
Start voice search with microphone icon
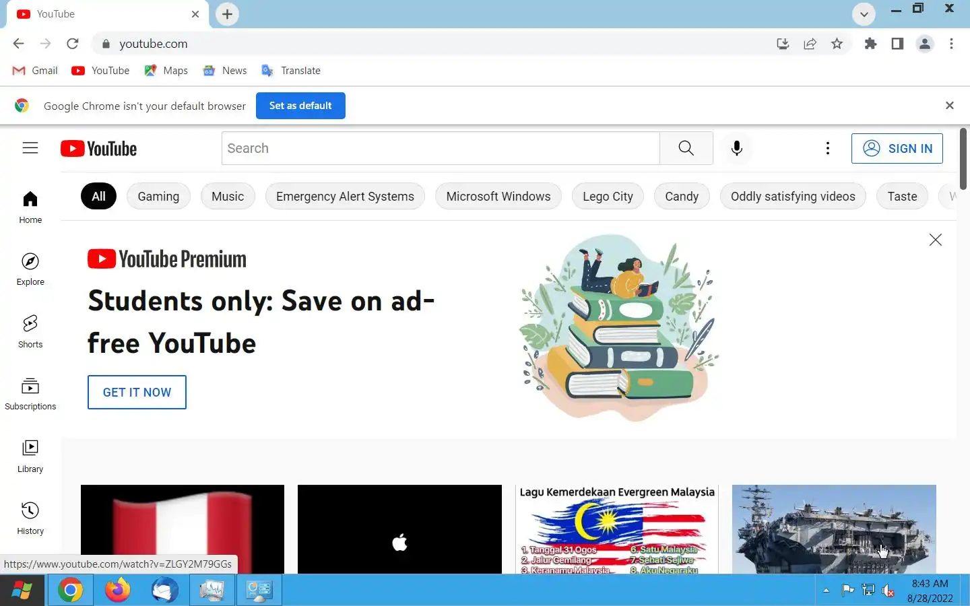pos(737,148)
